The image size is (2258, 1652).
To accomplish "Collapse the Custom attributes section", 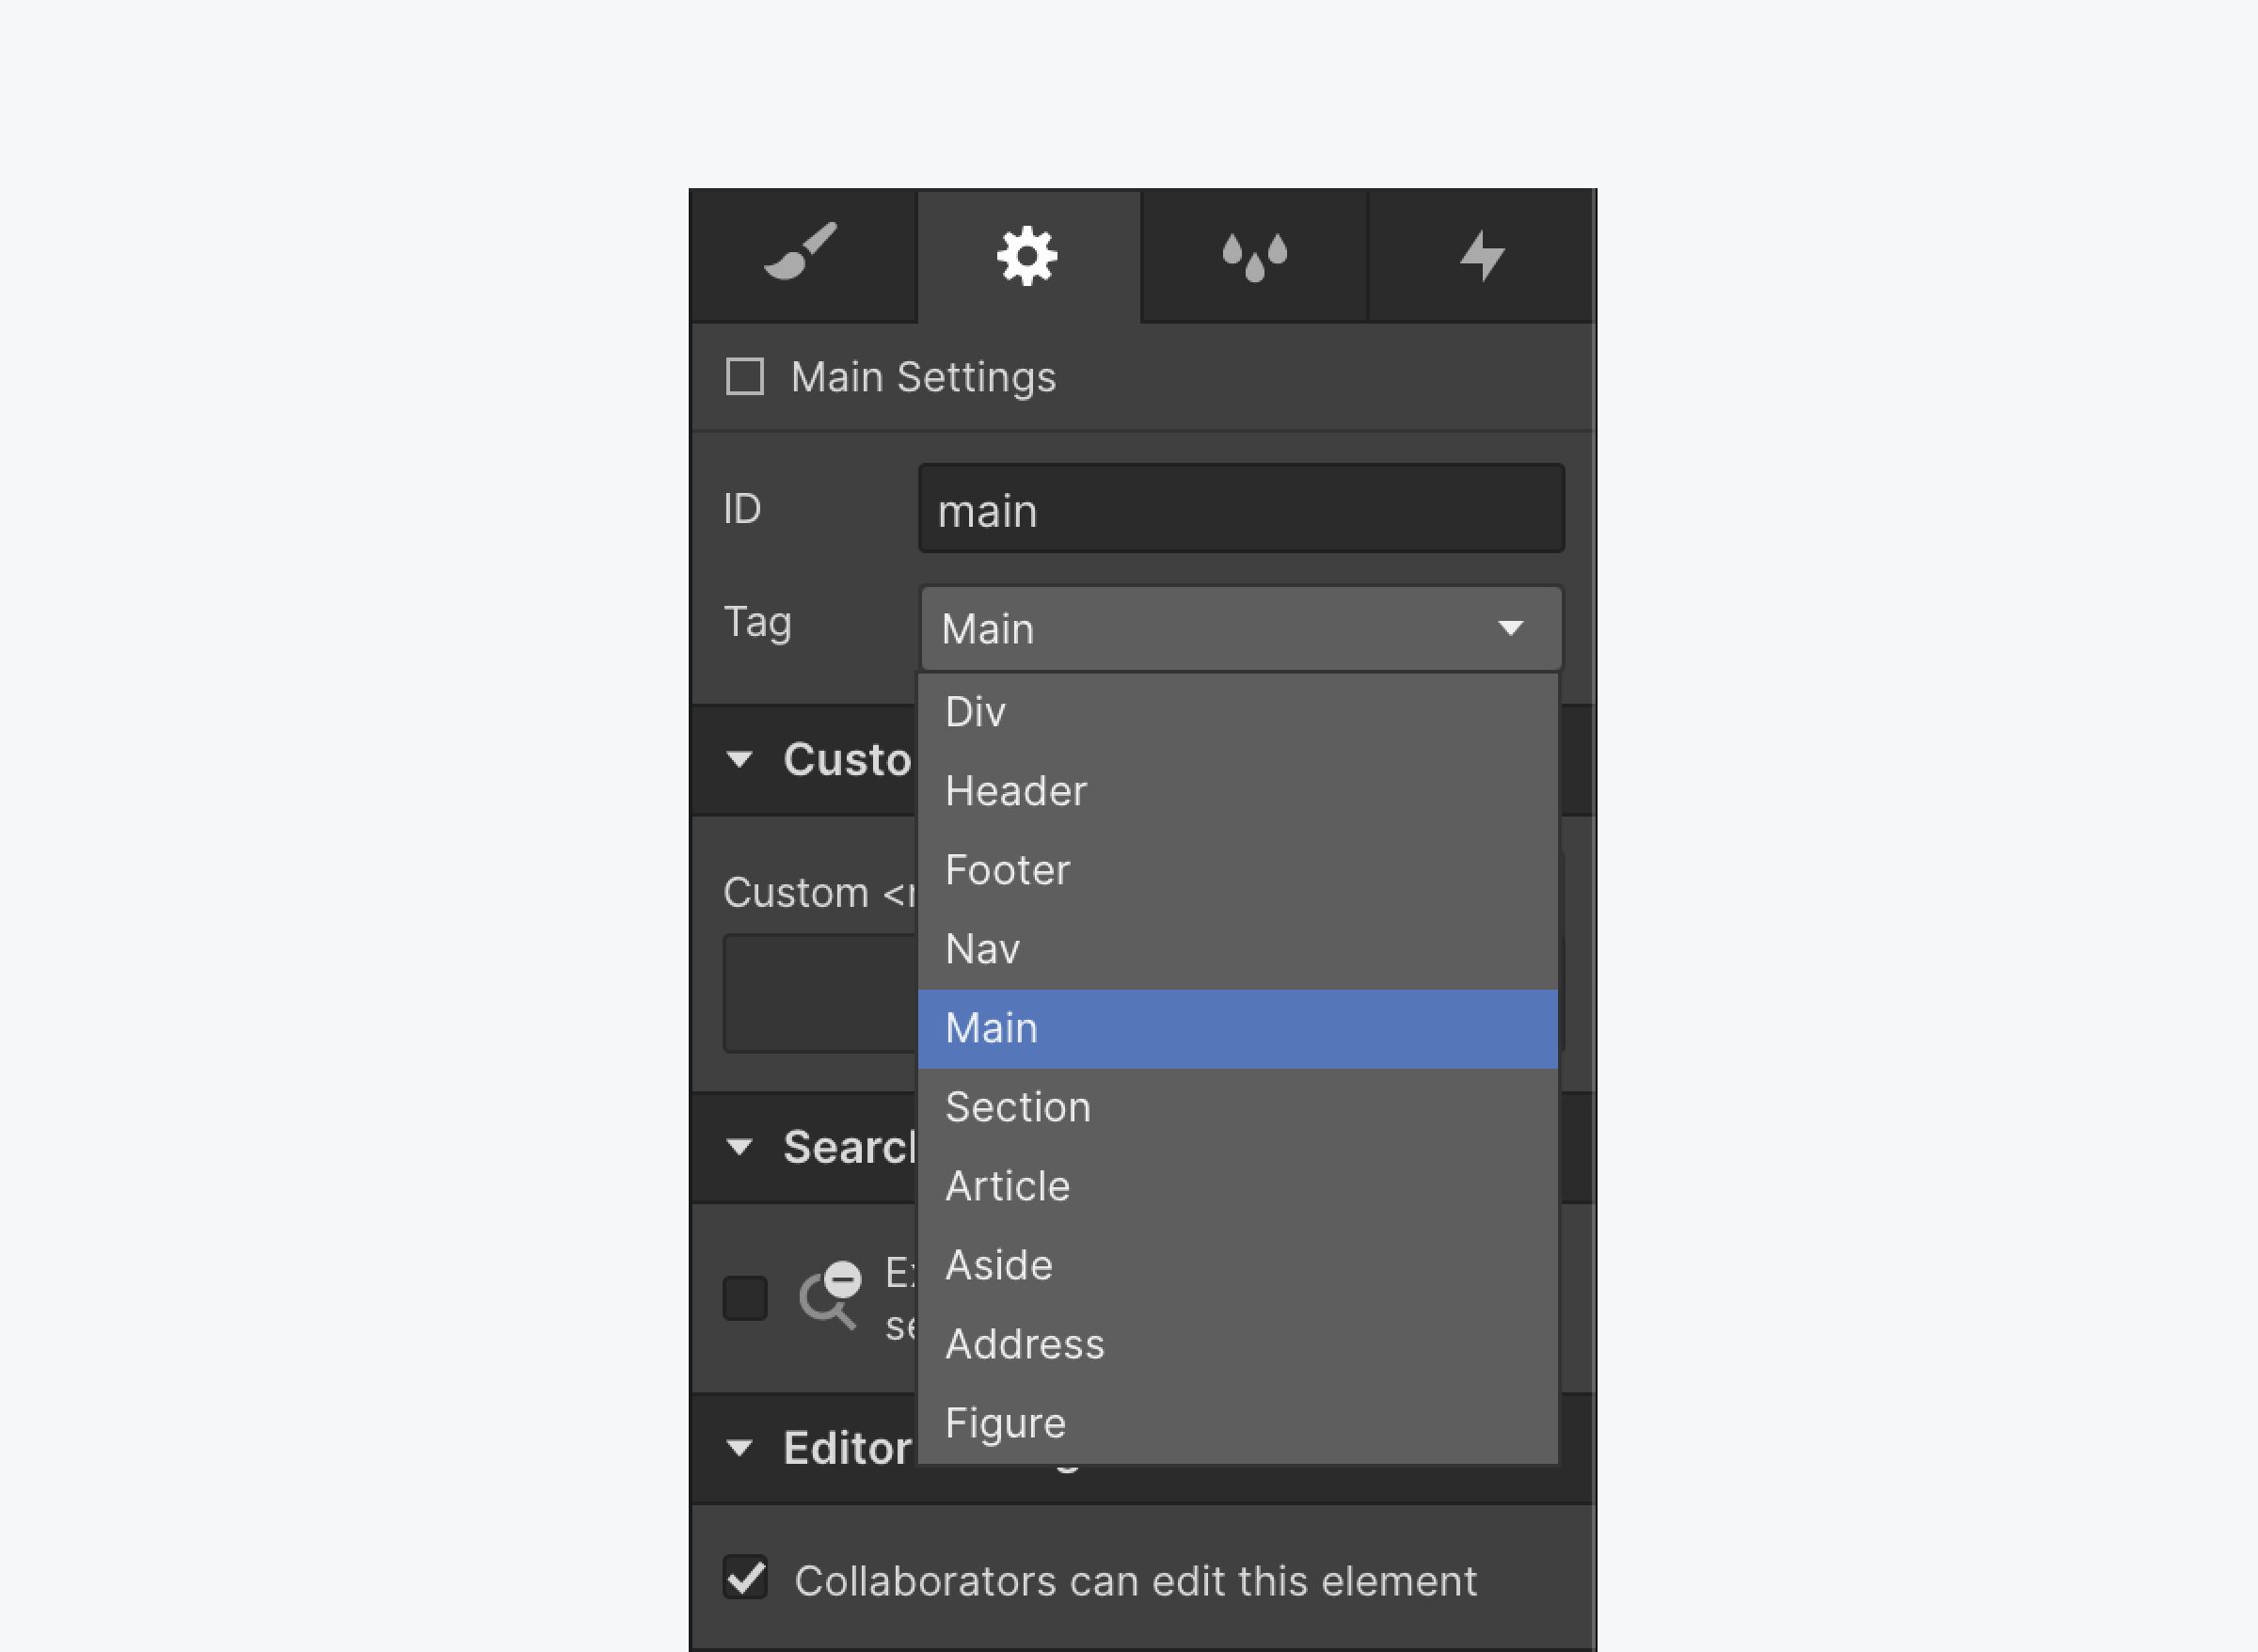I will tap(740, 760).
